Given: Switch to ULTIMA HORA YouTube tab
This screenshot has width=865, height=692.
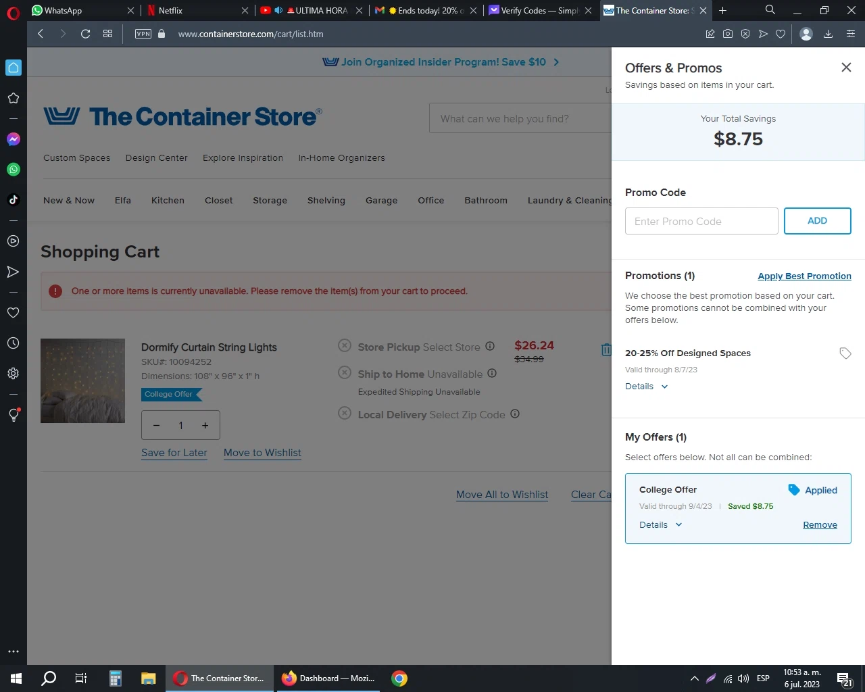Looking at the screenshot, I should click(311, 10).
